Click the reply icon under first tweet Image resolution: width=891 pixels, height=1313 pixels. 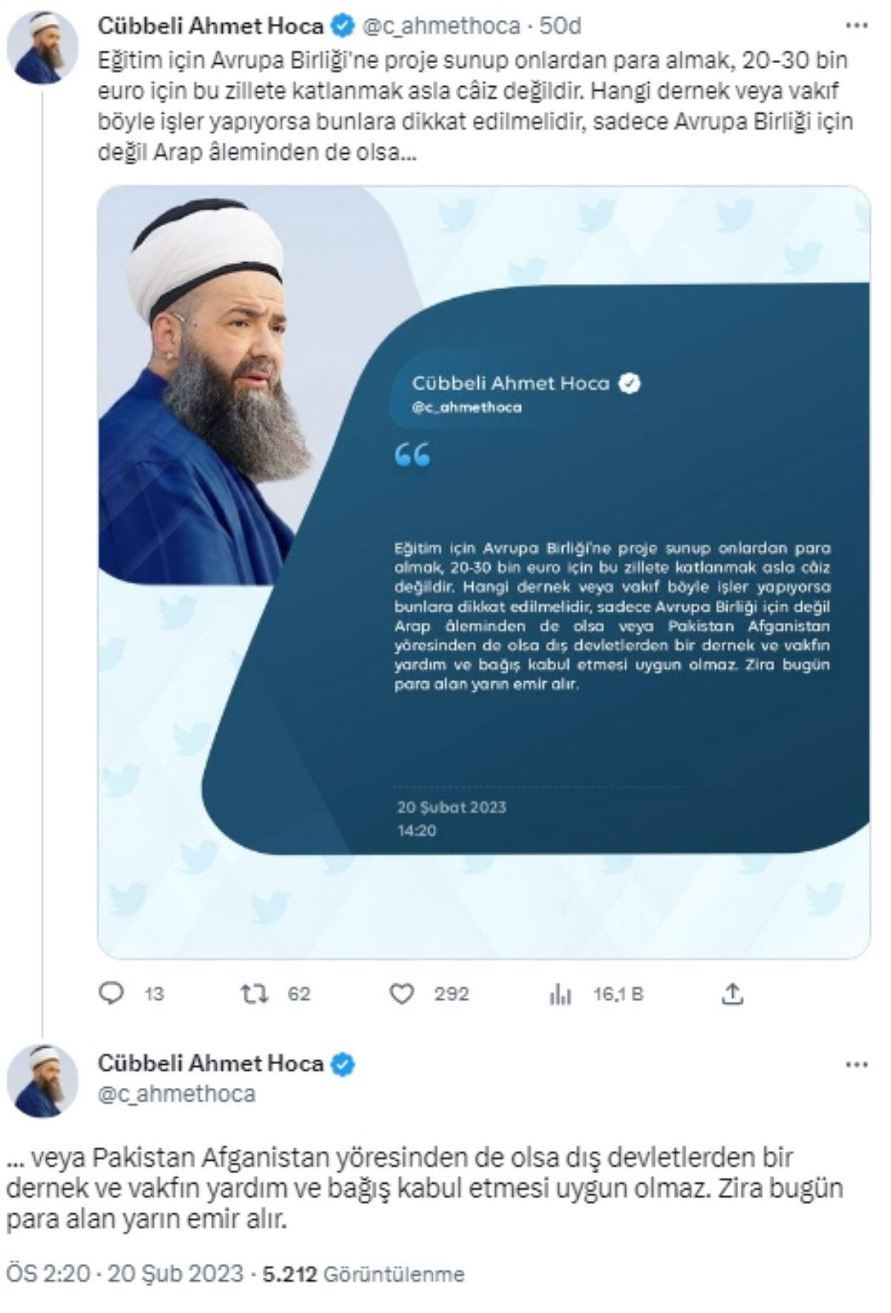coord(111,993)
